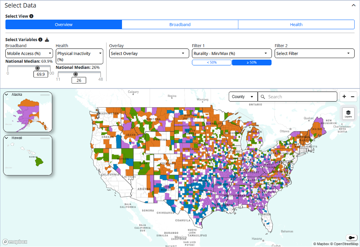Viewport: 360px width, 247px height.
Task: Click the Florida label on map
Action: tap(265, 214)
